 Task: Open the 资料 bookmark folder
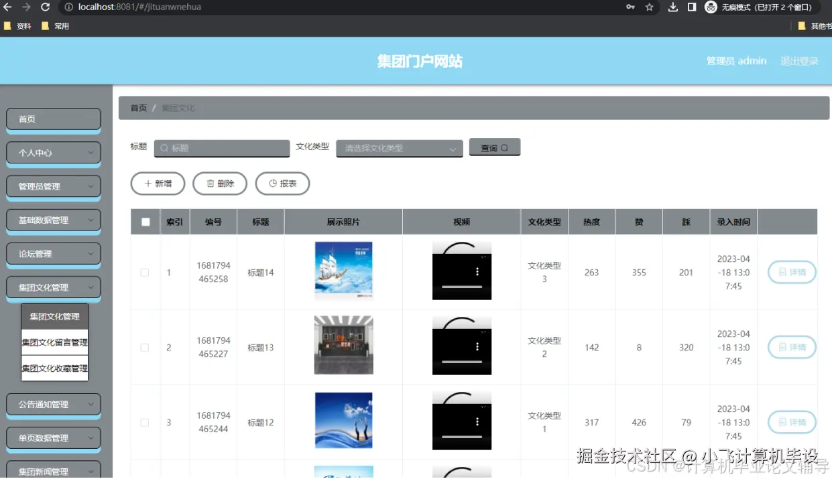pos(18,26)
